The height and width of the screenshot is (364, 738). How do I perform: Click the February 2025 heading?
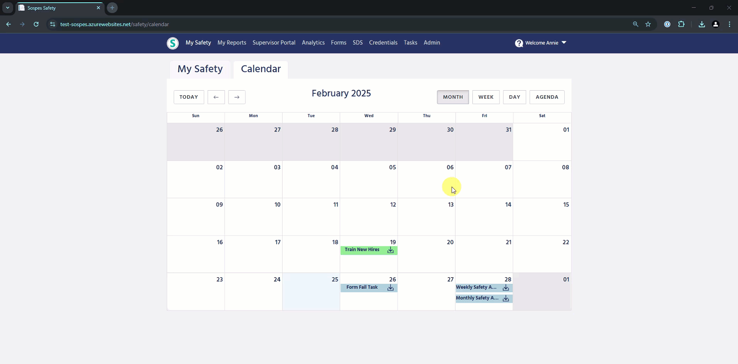[x=341, y=94]
